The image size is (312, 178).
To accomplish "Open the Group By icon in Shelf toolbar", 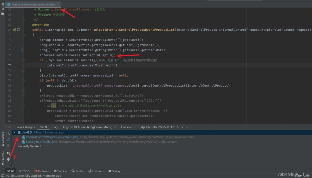I will [x=8, y=153].
